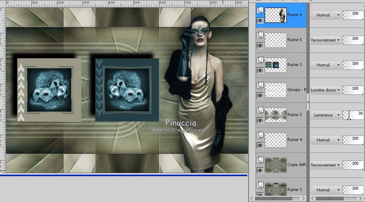Select Raster 4 layer thumbnail
This screenshot has height=202, width=365.
276,140
